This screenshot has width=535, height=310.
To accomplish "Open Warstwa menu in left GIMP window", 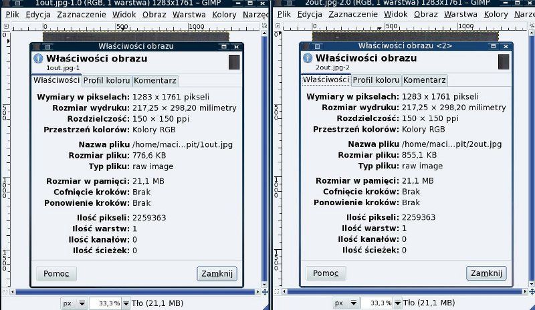I will 189,15.
